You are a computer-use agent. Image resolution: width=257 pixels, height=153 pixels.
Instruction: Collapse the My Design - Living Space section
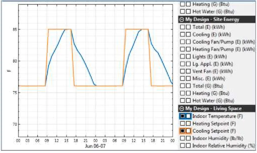[x=182, y=109]
